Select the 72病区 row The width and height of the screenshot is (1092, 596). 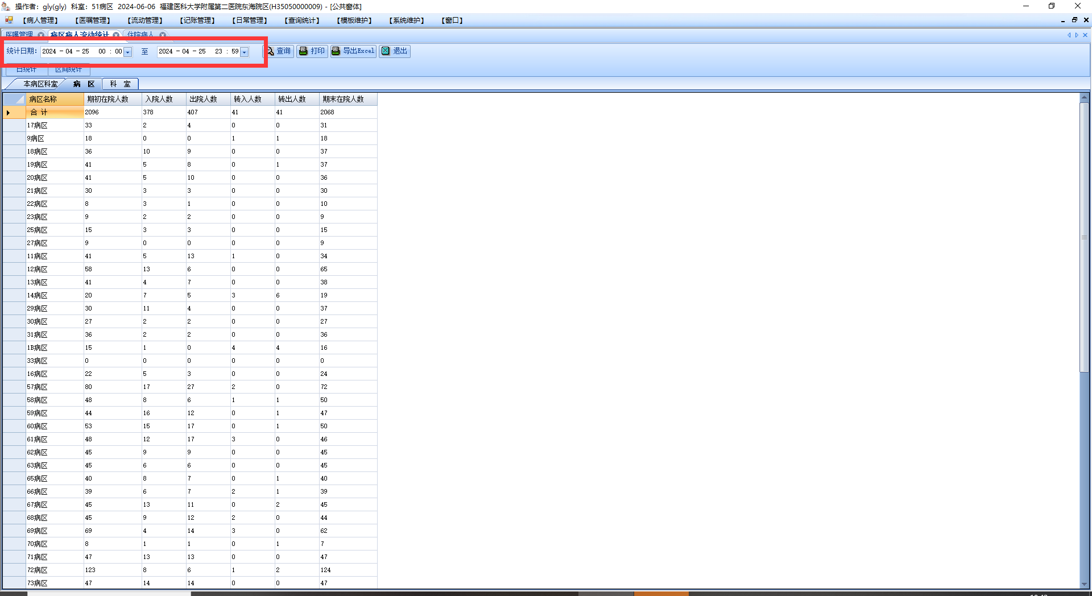190,570
